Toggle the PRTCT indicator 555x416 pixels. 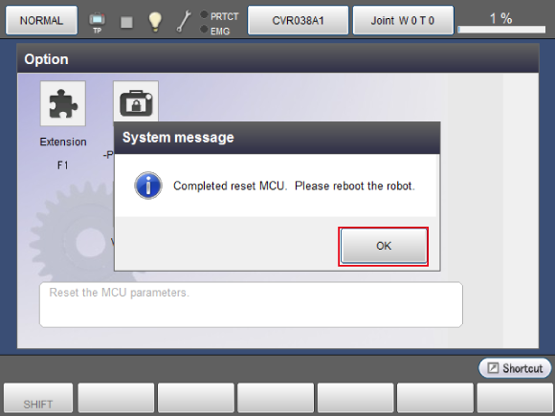click(219, 16)
